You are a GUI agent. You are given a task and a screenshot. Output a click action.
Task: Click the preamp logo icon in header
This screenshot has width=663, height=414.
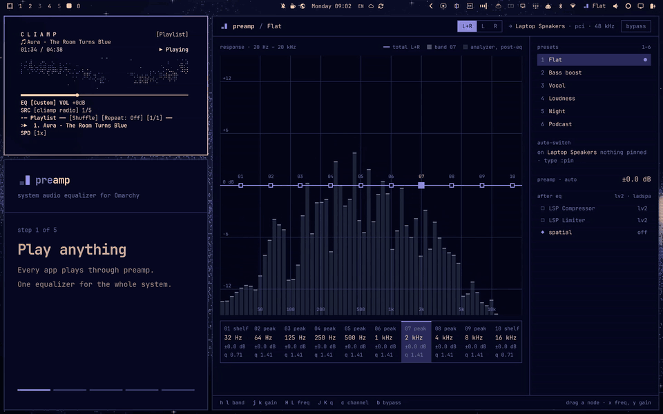(x=224, y=26)
